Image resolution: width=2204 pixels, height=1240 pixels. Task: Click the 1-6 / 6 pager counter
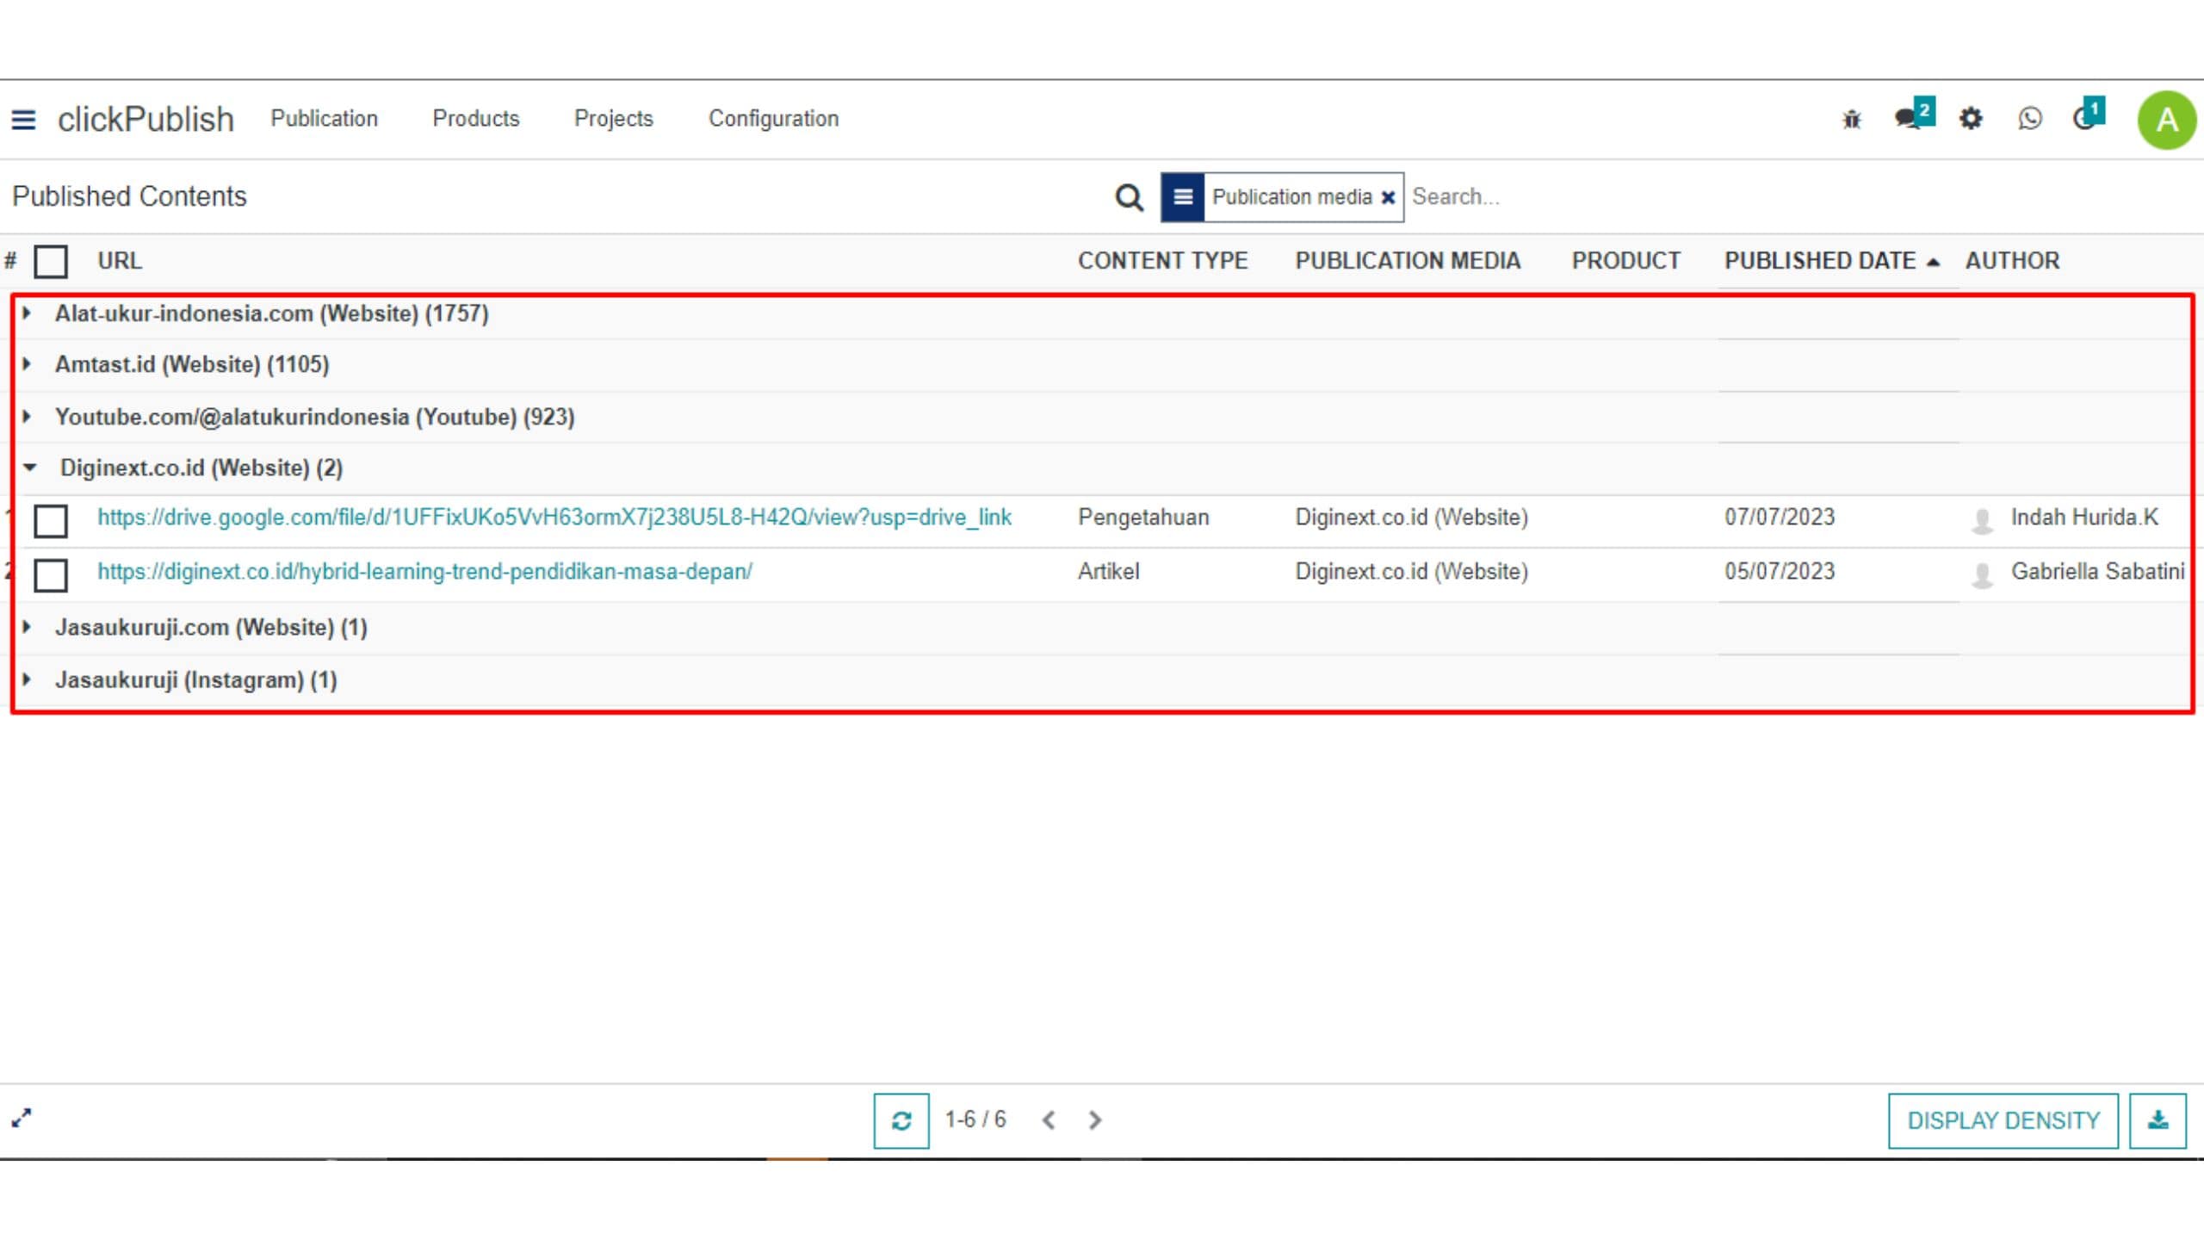975,1119
